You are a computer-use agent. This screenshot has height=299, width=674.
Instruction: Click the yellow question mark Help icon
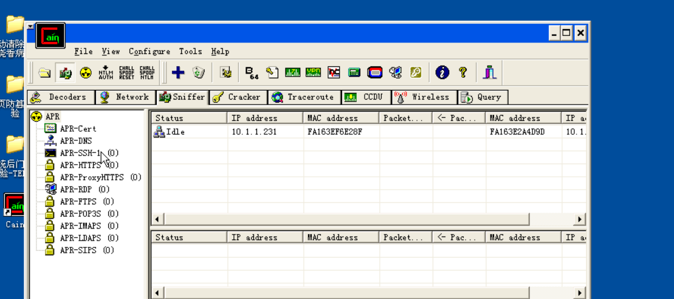[463, 72]
